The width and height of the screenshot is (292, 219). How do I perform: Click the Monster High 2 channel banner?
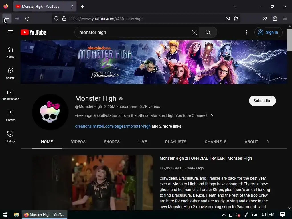[154, 62]
